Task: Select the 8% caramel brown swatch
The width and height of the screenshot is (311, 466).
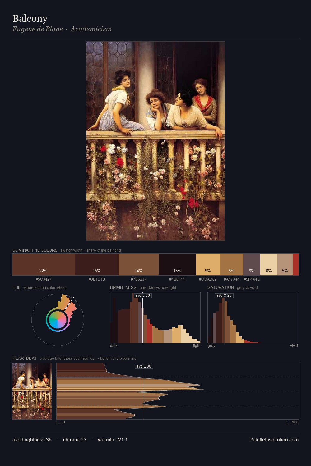Action: tap(232, 264)
